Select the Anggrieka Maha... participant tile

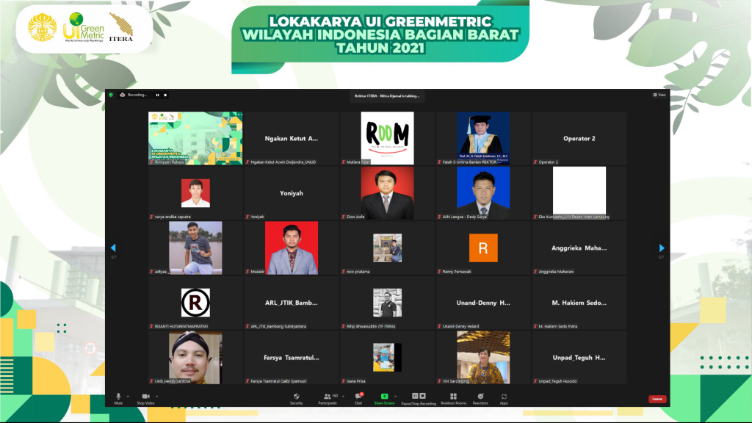579,248
